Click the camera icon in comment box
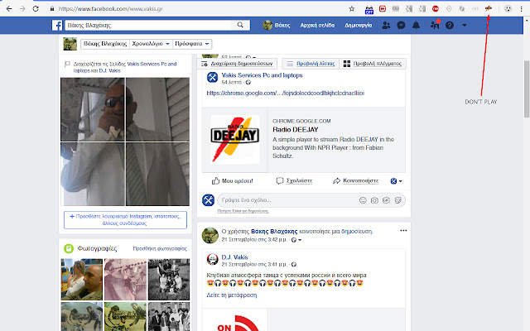The image size is (530, 331). 374,200
